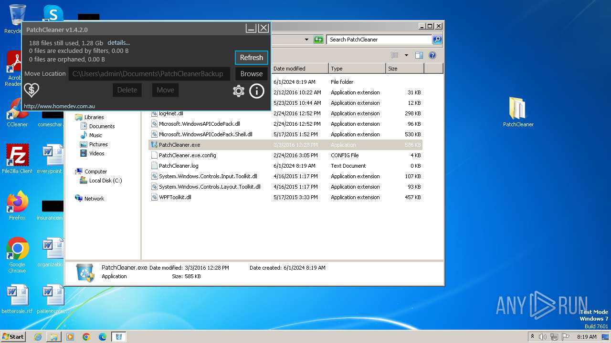
Task: Select the FileZilla Client desktop icon
Action: pos(17,159)
